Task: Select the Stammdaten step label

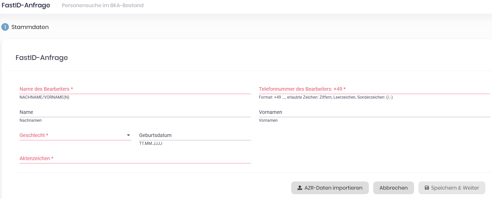Action: click(x=30, y=27)
